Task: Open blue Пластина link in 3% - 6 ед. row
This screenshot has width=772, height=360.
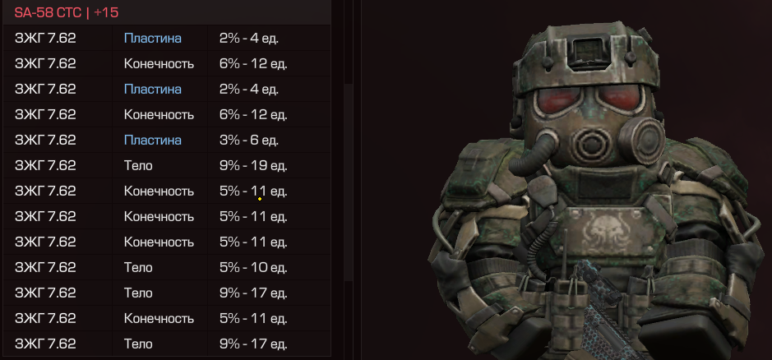Action: click(153, 140)
